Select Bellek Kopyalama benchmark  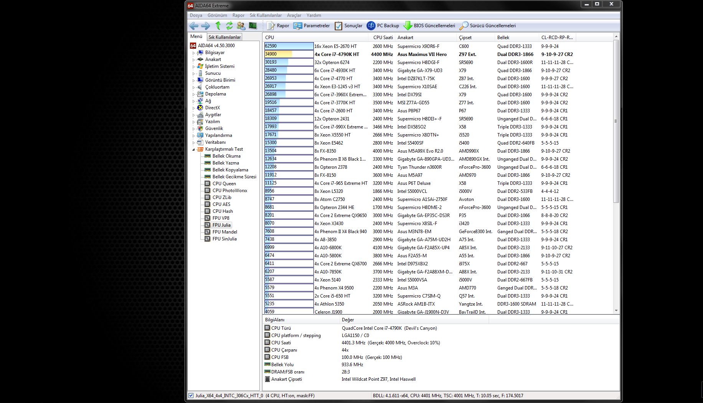pos(230,170)
